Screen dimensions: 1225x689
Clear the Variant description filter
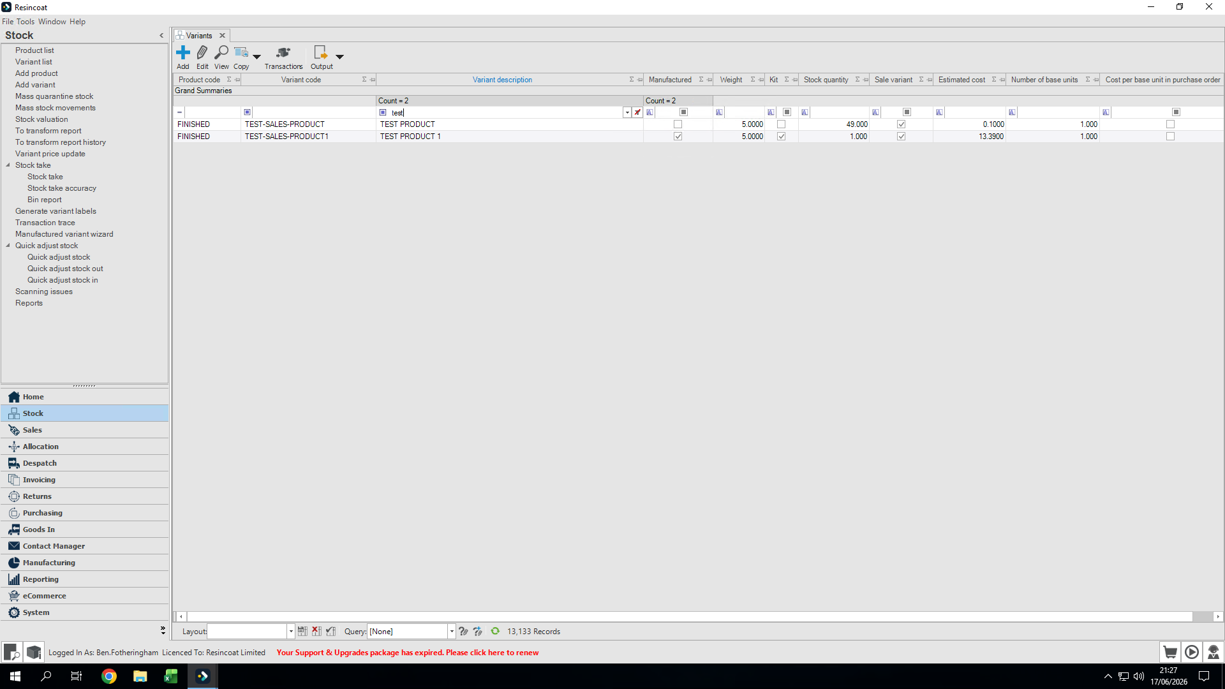point(637,112)
